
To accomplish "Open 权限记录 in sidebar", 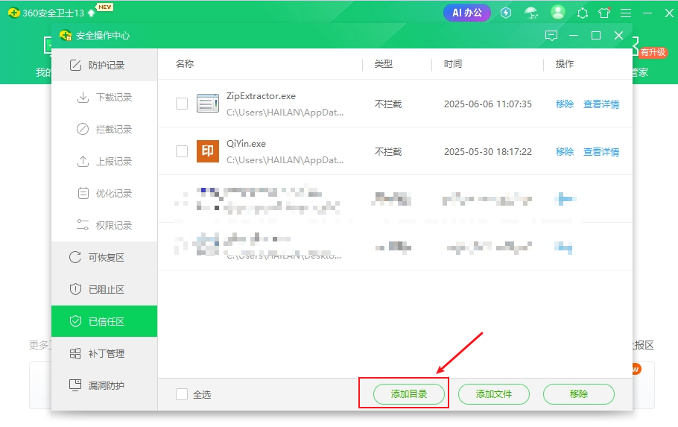I will (104, 225).
